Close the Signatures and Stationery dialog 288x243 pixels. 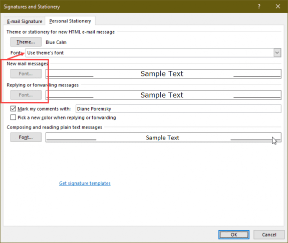[278, 6]
